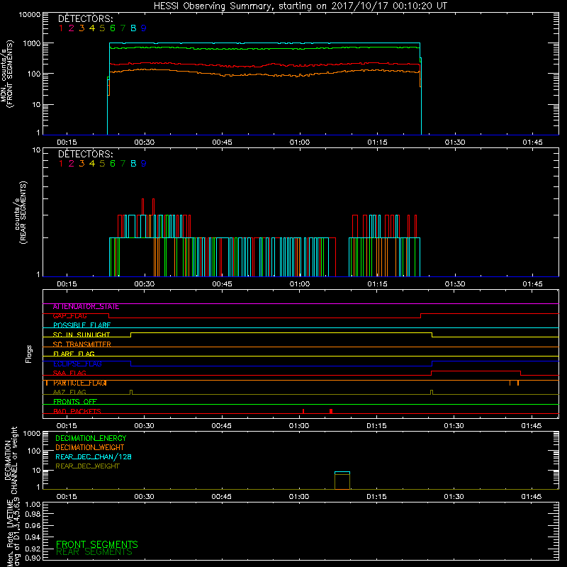Click the REAR_DEC_WEIGHT legend entry
The height and width of the screenshot is (567, 567).
(x=87, y=466)
